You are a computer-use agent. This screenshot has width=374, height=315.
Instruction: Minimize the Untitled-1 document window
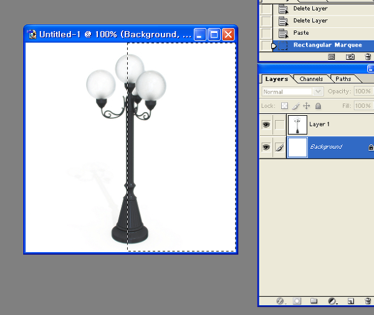tap(199, 35)
